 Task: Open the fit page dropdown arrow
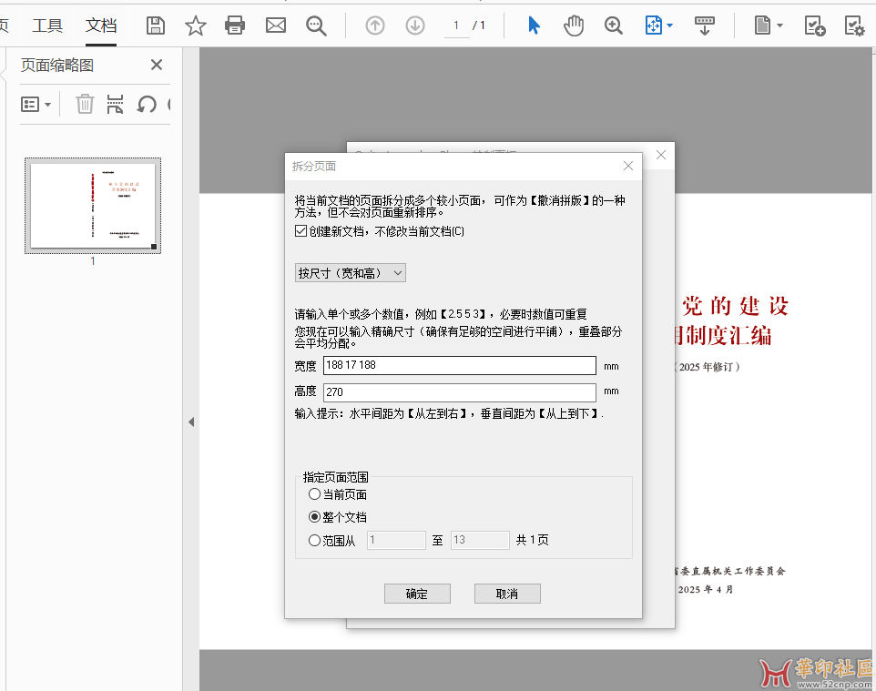670,25
